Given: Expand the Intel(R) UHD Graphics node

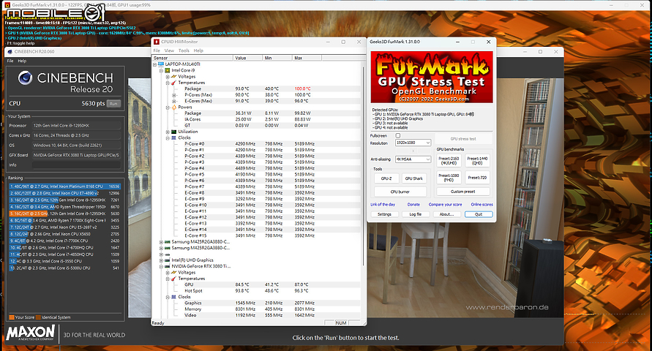Looking at the screenshot, I should (x=161, y=260).
